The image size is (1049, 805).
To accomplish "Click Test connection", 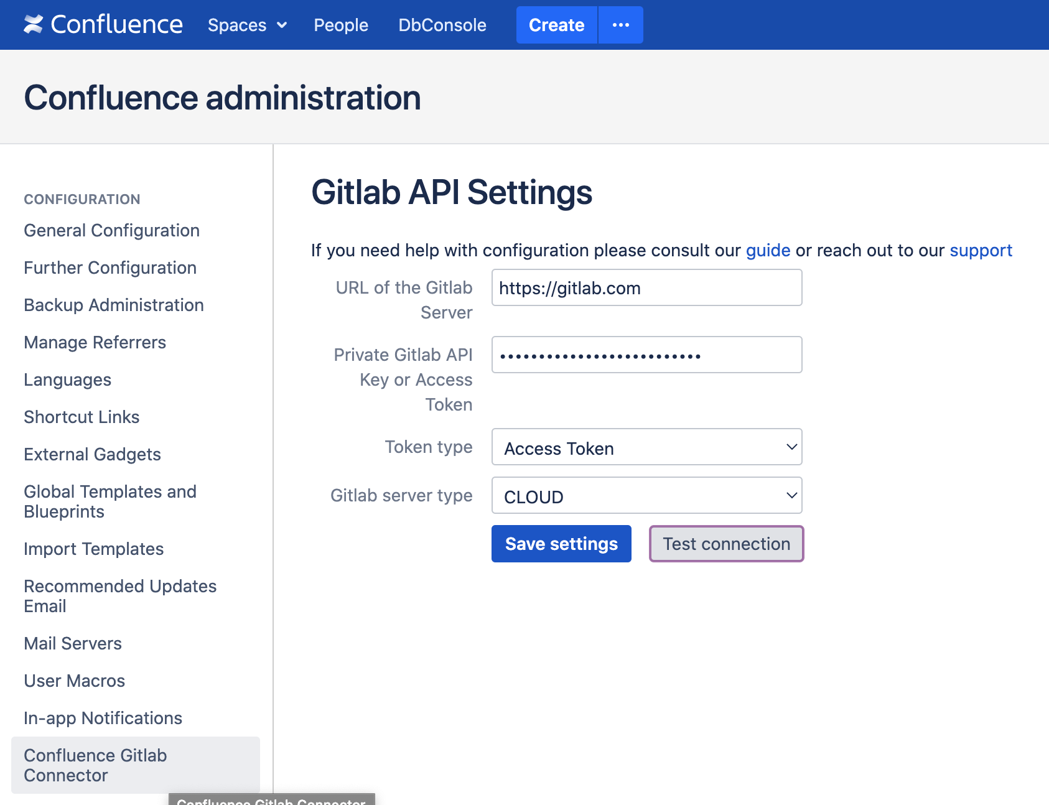I will (726, 543).
